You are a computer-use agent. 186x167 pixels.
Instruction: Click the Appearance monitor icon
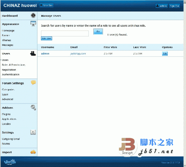click(x=33, y=23)
